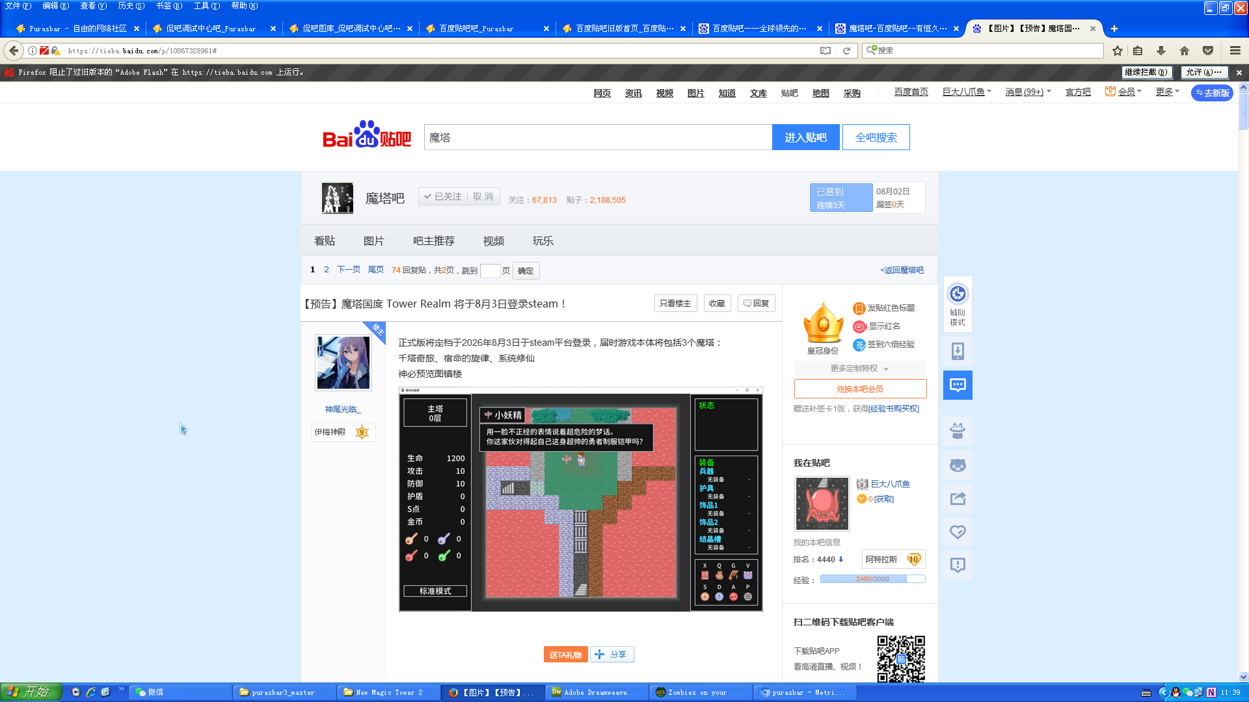
Task: Open the blue chat message sidebar icon
Action: 958,385
